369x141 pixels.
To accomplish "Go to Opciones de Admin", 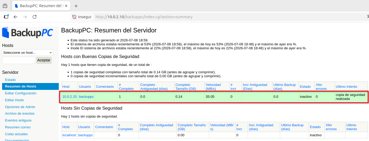I will point(20,107).
